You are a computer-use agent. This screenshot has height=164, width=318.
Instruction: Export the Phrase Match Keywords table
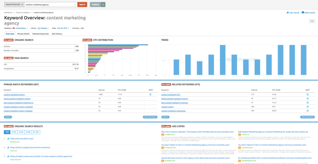(x=8, y=117)
